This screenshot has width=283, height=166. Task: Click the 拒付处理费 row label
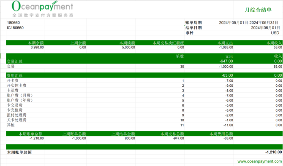(16, 115)
